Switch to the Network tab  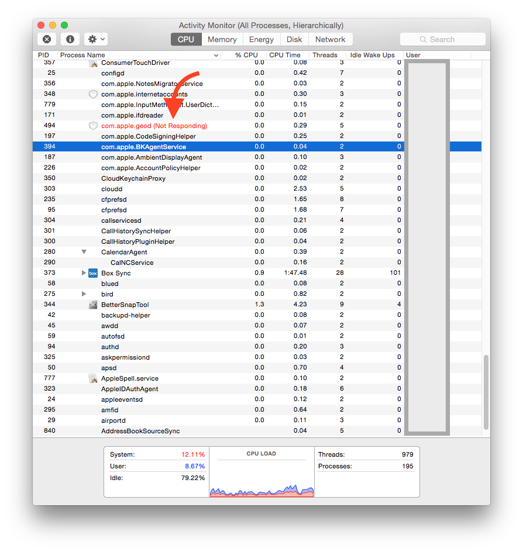pos(331,39)
